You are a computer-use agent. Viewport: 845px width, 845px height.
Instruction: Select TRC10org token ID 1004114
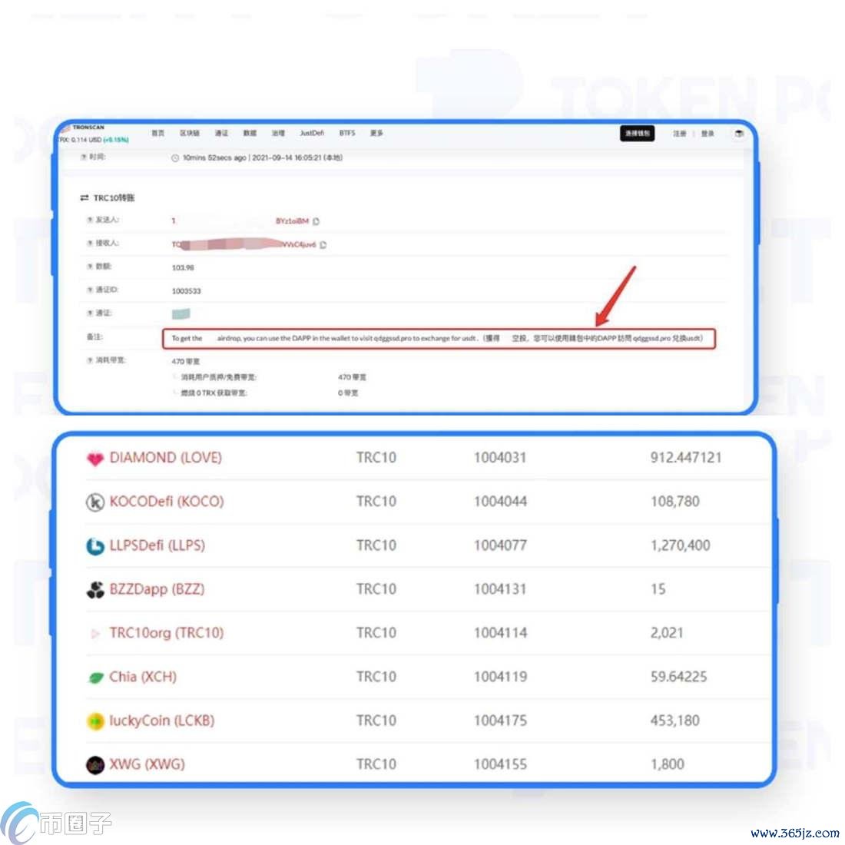click(x=500, y=633)
